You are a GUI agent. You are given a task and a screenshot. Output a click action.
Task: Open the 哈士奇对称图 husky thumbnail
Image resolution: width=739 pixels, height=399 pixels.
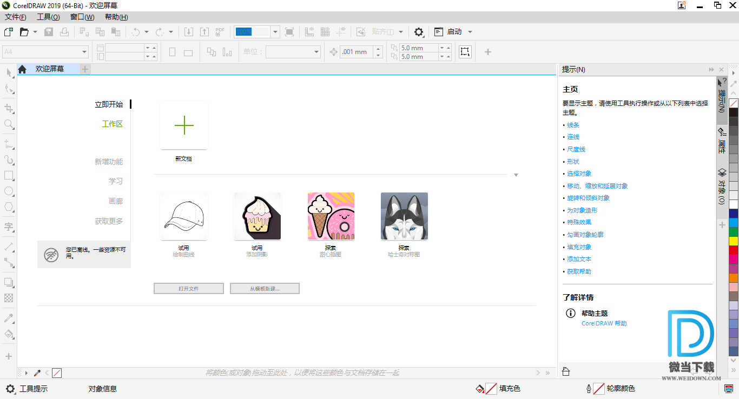coord(404,216)
